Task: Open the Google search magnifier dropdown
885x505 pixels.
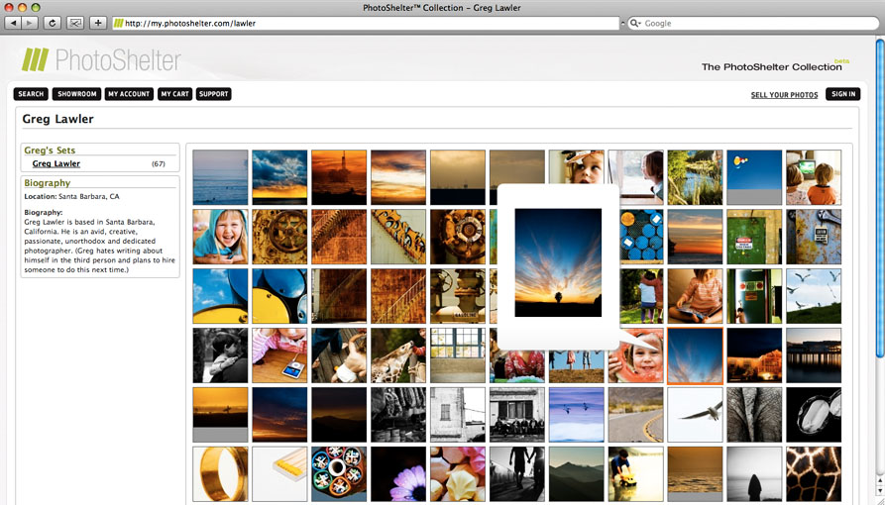Action: click(x=635, y=23)
